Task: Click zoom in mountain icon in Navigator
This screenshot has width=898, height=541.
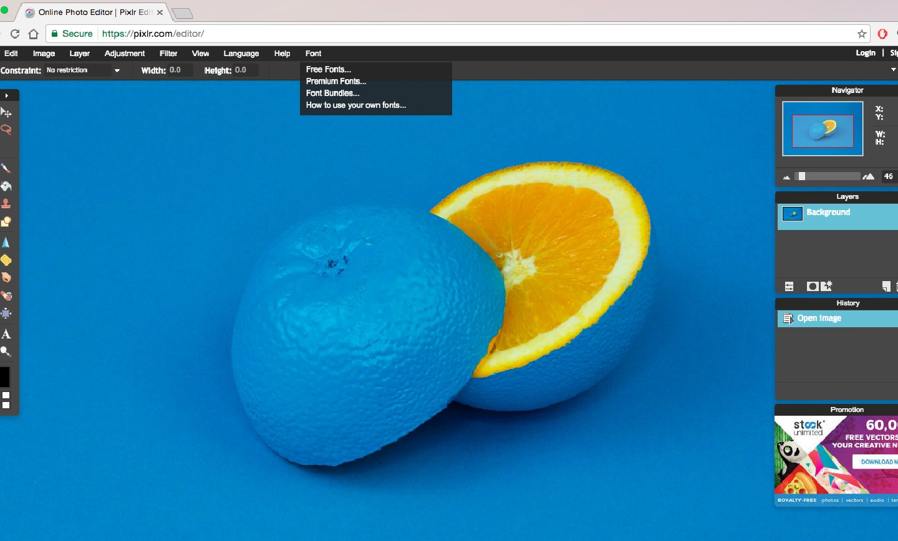Action: (869, 176)
